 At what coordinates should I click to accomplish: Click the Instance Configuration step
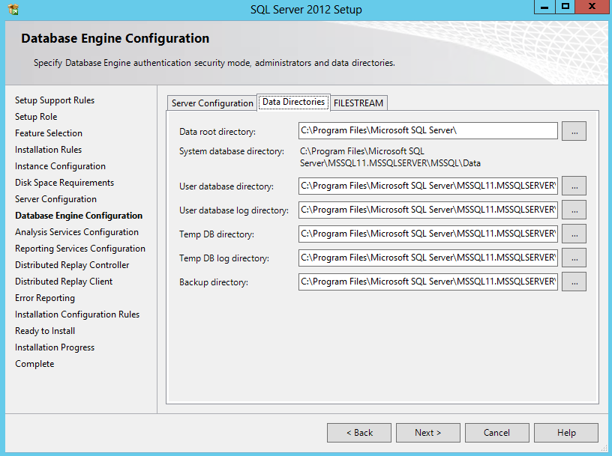pos(60,166)
